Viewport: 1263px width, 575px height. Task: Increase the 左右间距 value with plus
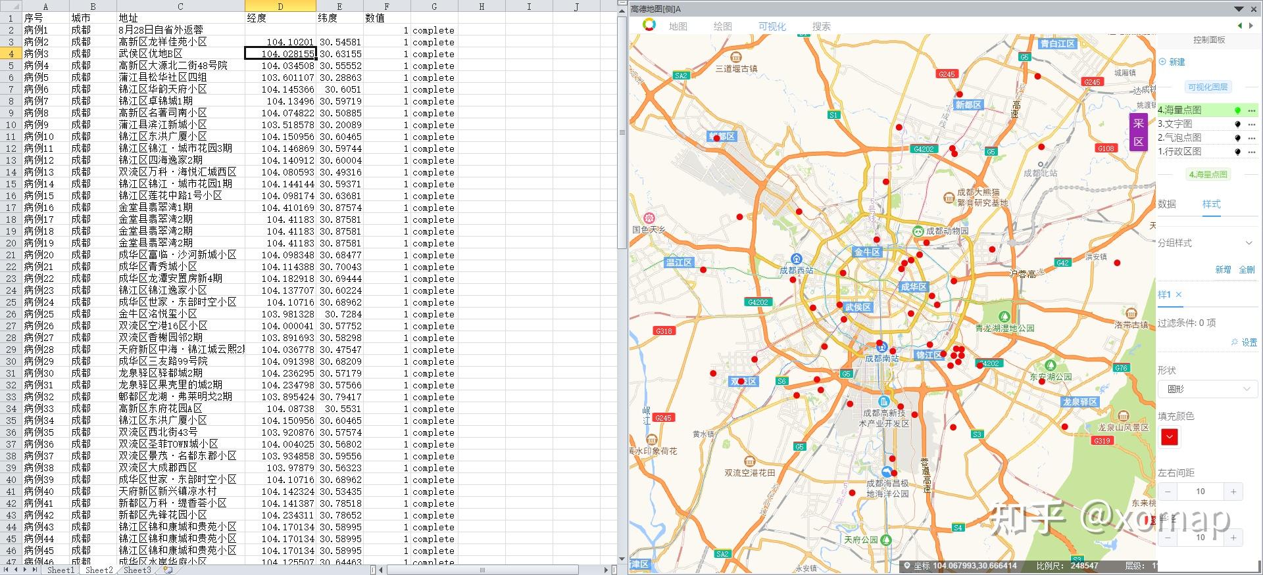(x=1233, y=492)
